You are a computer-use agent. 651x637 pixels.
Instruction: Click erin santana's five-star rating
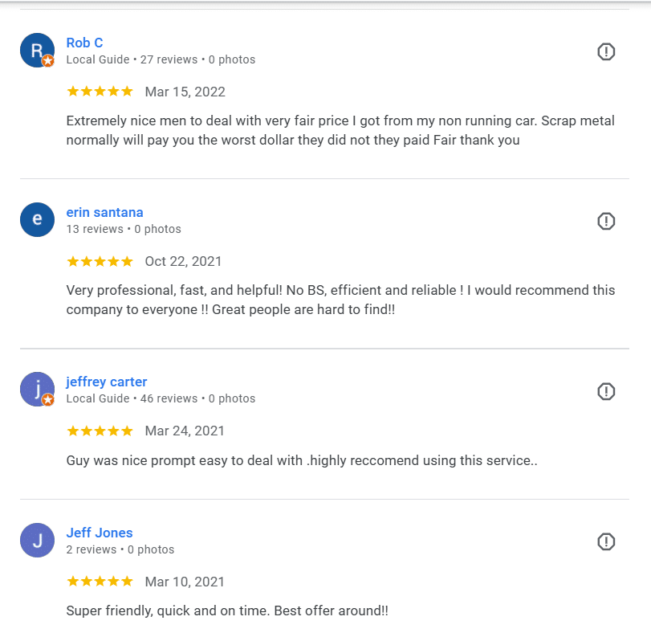click(x=100, y=261)
